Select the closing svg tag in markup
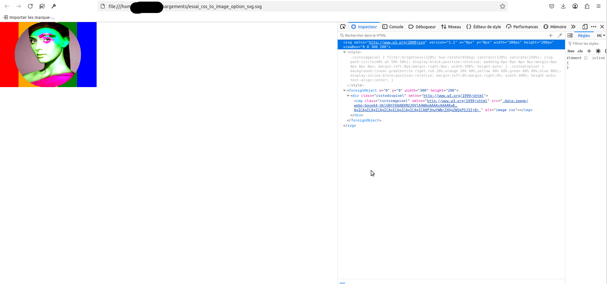607x284 pixels. tap(350, 125)
